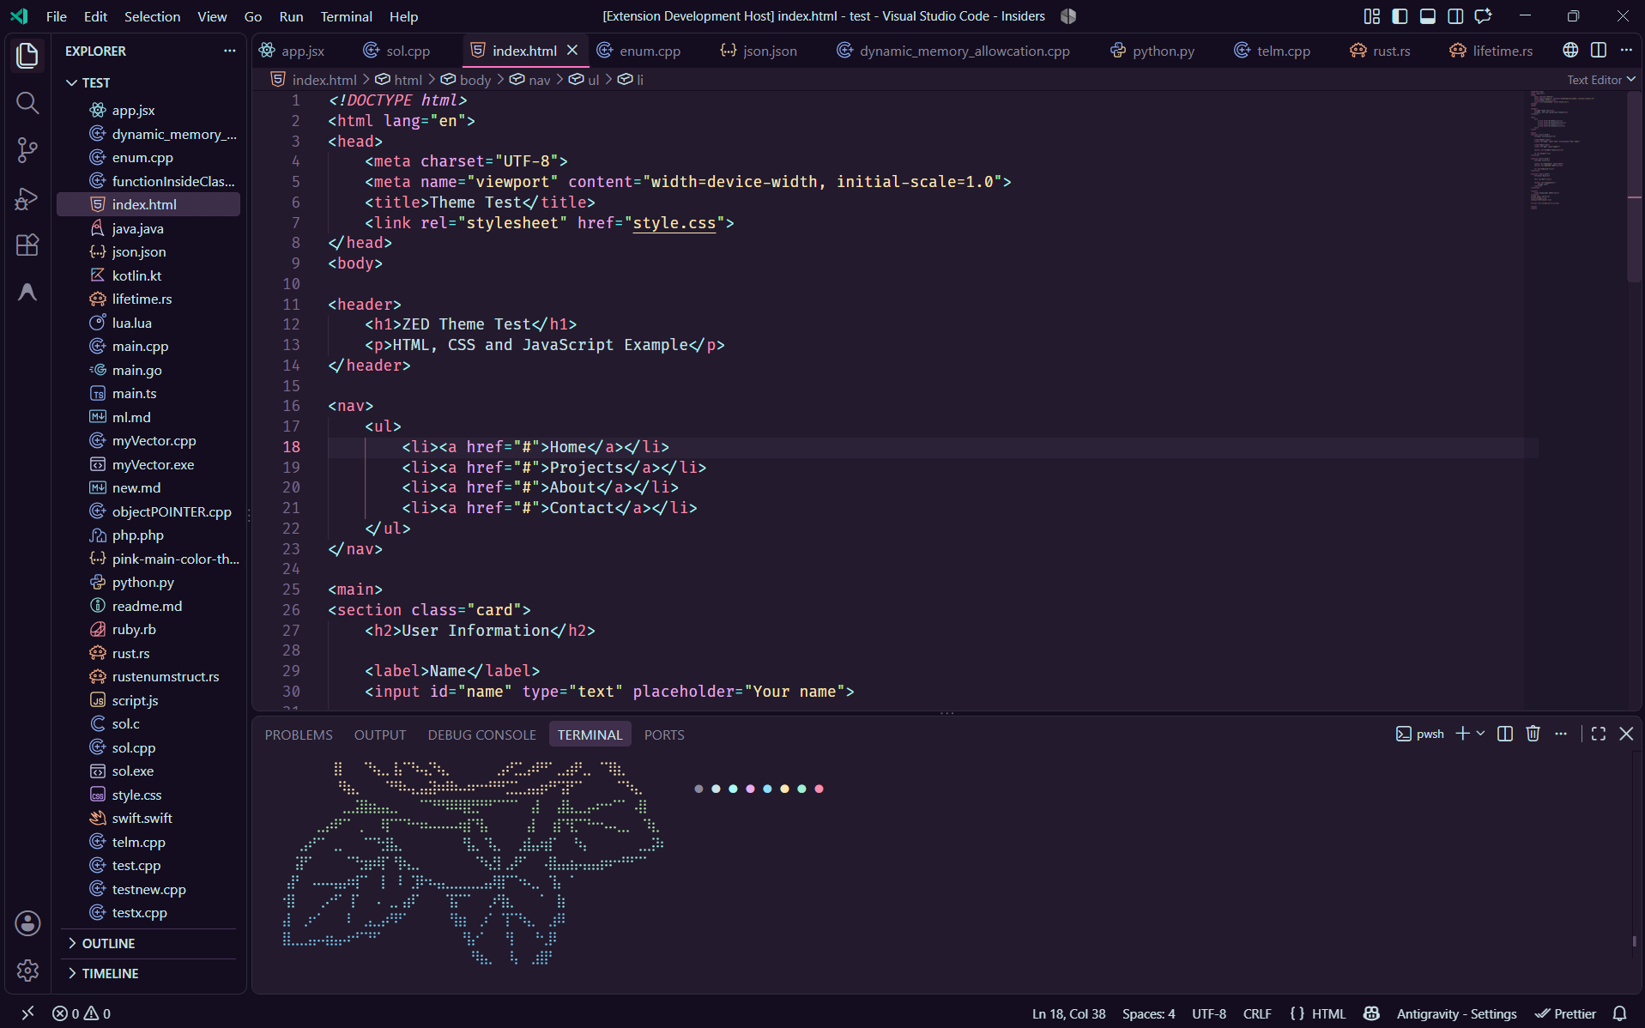The width and height of the screenshot is (1645, 1028).
Task: Open notifications bell in status bar
Action: [x=1619, y=1013]
